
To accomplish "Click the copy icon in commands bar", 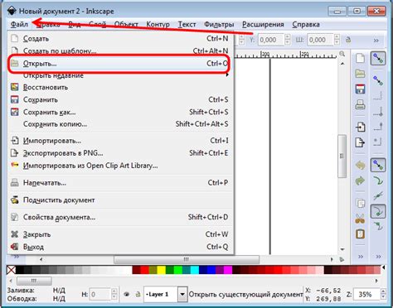I will coord(360,204).
